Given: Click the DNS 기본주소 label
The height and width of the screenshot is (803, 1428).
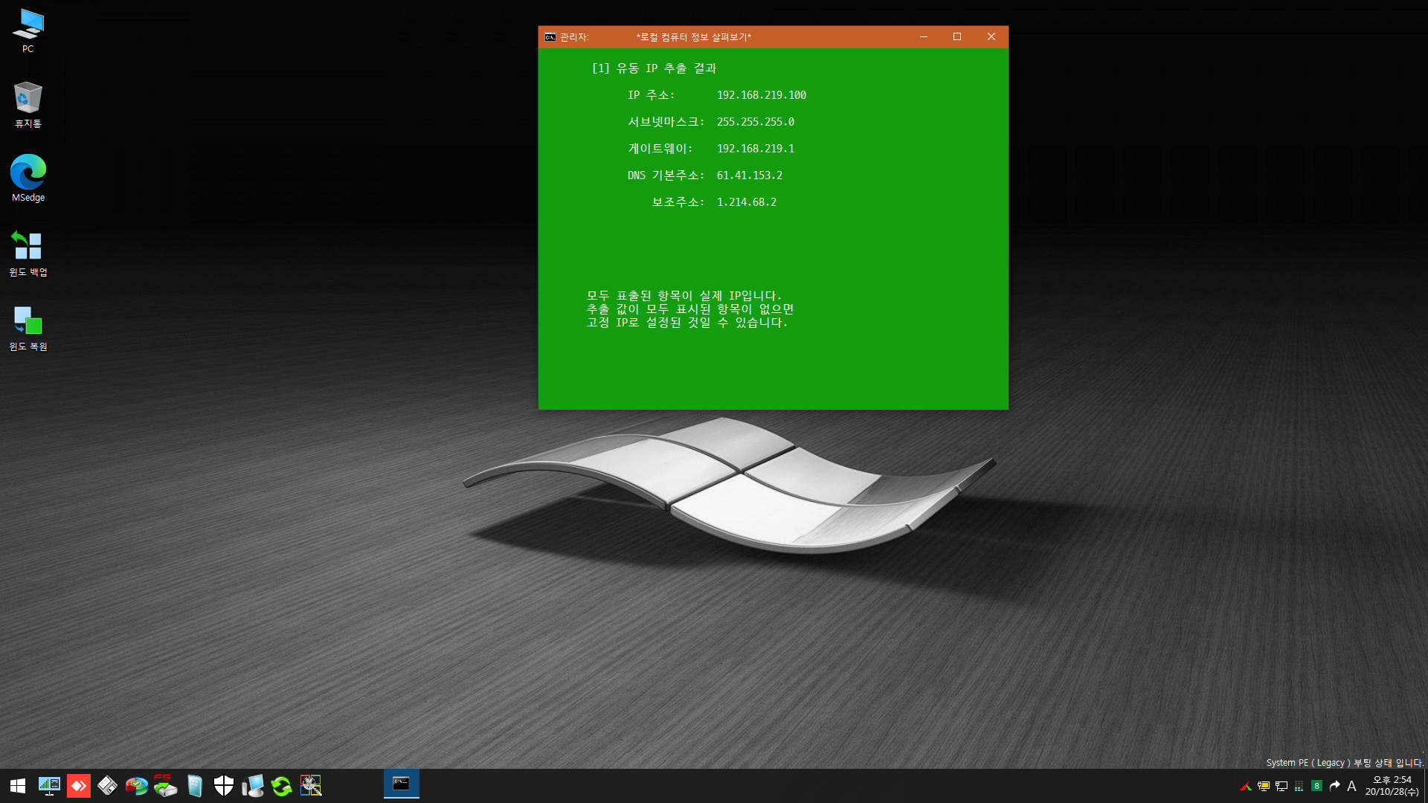Looking at the screenshot, I should 666,175.
